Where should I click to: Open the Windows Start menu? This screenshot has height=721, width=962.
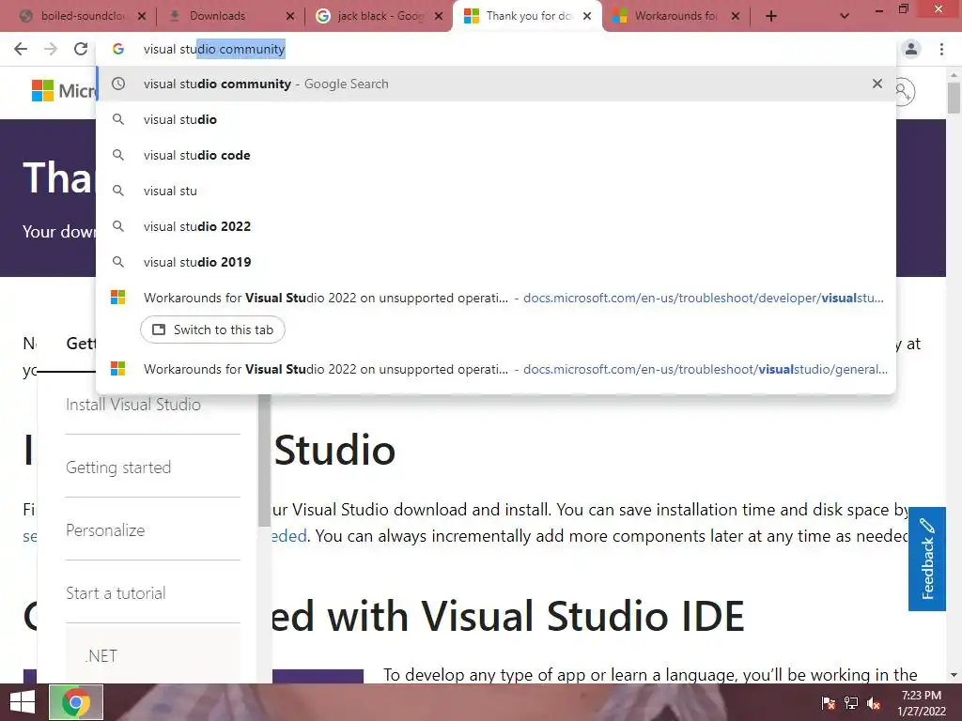pyautogui.click(x=23, y=702)
